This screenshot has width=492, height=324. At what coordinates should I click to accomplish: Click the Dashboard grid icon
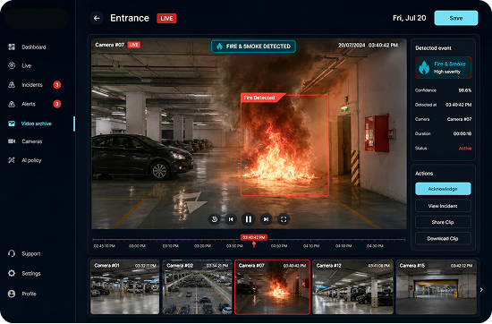[12, 47]
